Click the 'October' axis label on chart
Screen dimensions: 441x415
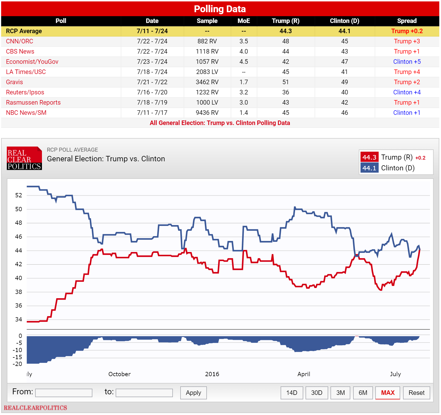pos(120,374)
